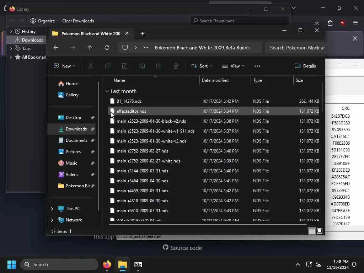
Task: Open Firefox from the taskbar
Action: pyautogui.click(x=107, y=264)
